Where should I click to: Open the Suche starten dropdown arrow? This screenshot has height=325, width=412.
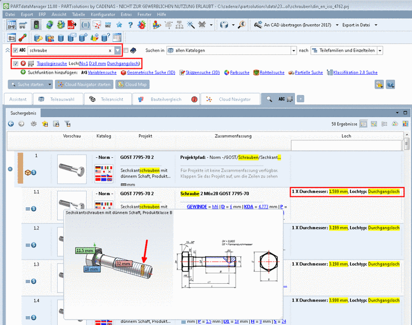pyautogui.click(x=49, y=84)
